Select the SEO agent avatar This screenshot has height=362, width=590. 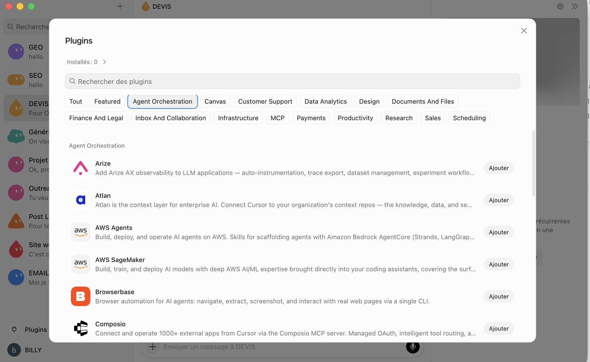(x=16, y=80)
